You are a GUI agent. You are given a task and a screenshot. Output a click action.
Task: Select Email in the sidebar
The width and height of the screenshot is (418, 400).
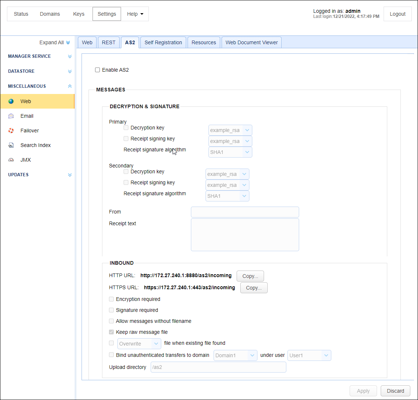pos(37,116)
